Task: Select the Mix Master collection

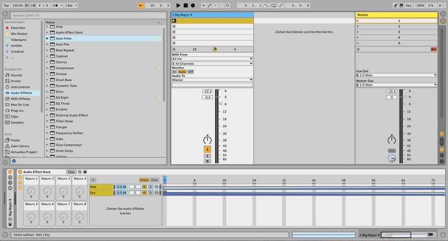Action: pos(19,34)
